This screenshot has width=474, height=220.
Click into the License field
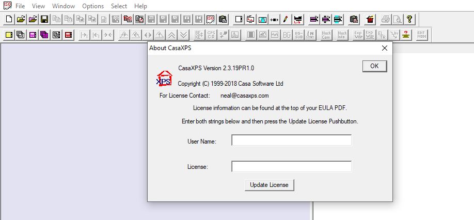(x=291, y=166)
